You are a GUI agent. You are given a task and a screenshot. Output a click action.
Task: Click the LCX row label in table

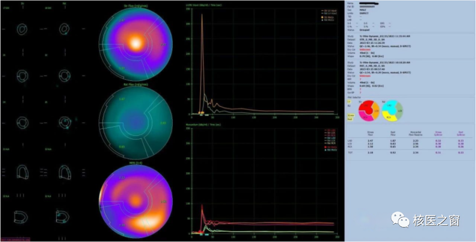click(x=350, y=144)
